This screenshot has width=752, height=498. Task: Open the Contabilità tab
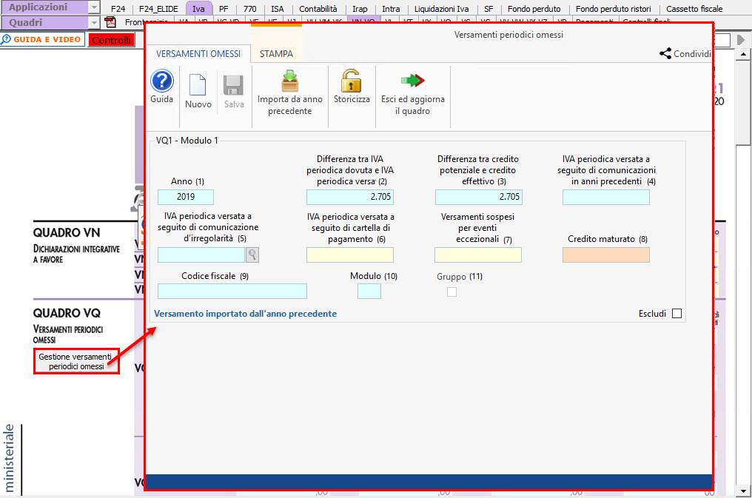[318, 9]
